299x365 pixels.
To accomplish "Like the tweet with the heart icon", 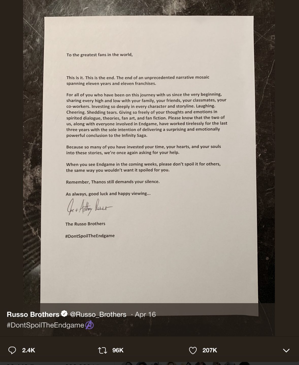I will coord(193,350).
